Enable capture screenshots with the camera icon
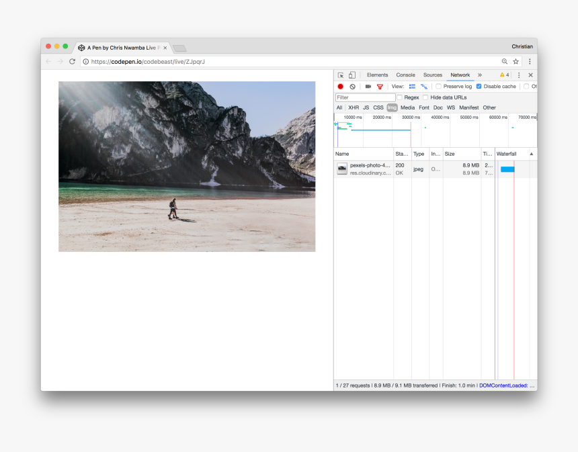The width and height of the screenshot is (578, 452). 368,86
